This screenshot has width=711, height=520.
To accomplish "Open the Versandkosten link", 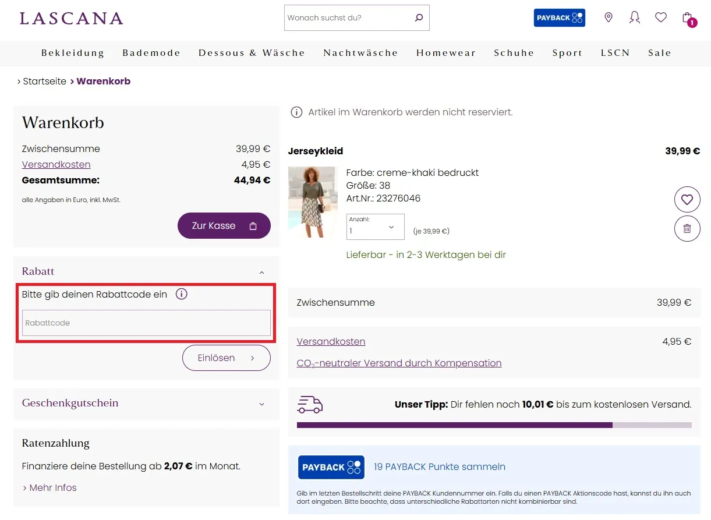I will [331, 341].
